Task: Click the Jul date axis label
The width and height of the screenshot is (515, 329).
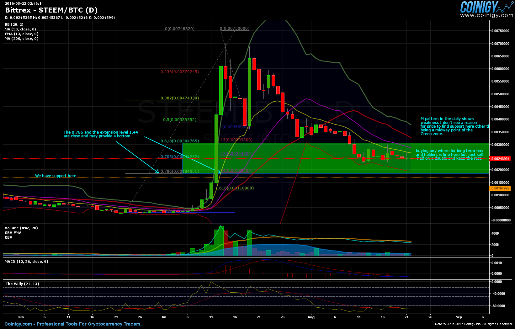Action: click(164, 317)
